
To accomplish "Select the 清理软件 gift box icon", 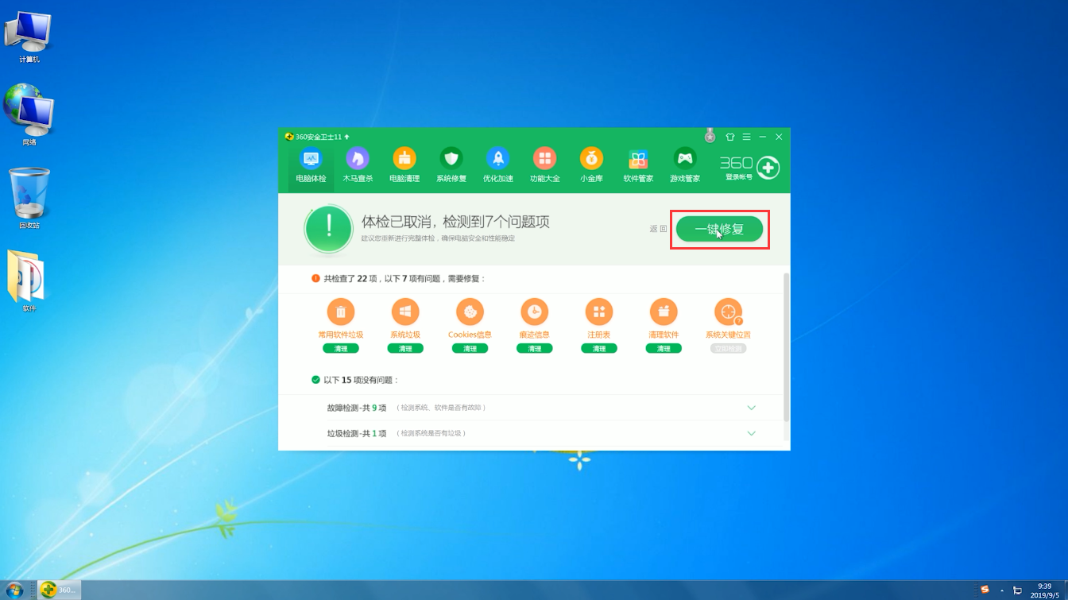I will (664, 312).
